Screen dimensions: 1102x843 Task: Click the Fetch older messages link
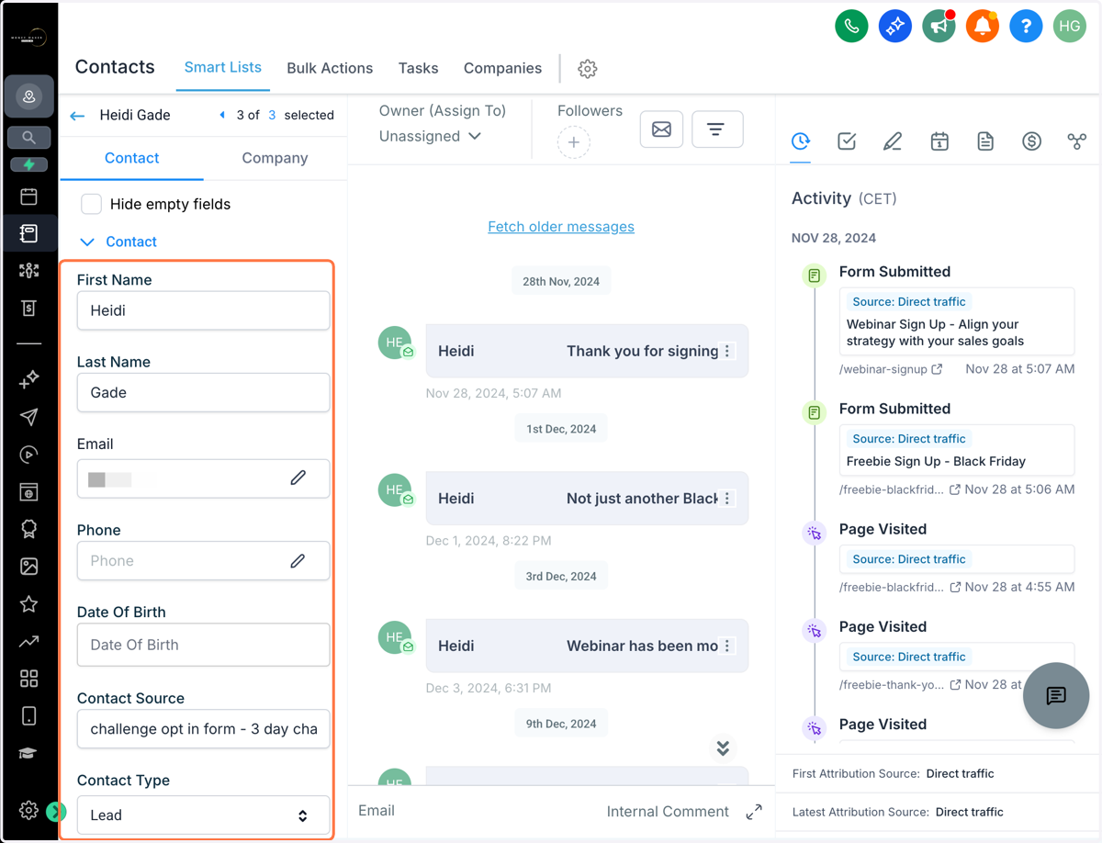pos(561,227)
